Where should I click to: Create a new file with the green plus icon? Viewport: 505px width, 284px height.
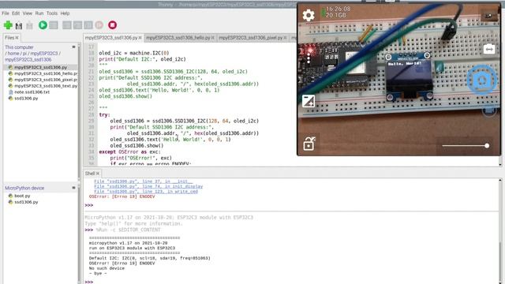click(8, 25)
